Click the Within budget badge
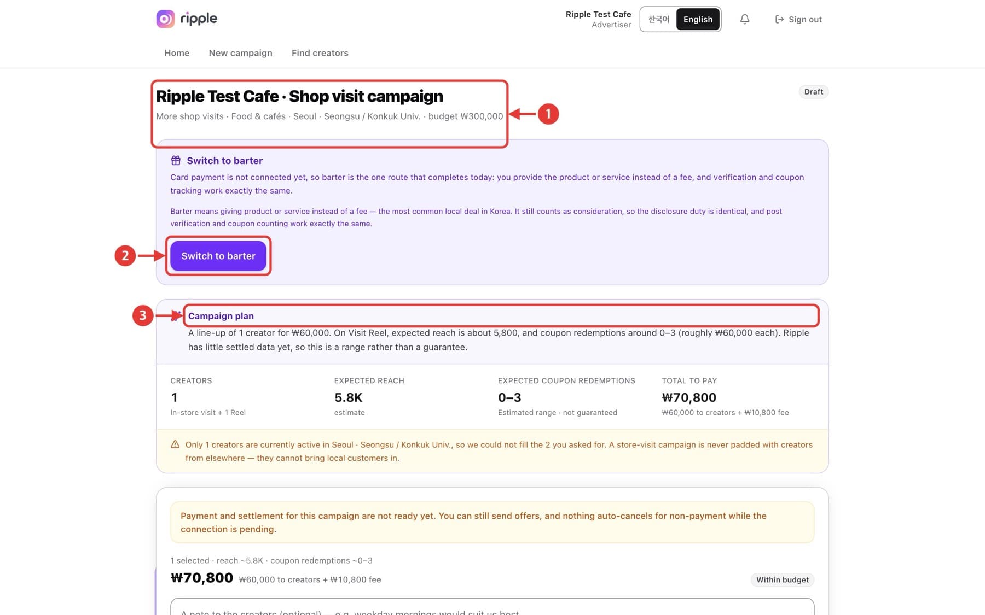985x615 pixels. [x=783, y=579]
